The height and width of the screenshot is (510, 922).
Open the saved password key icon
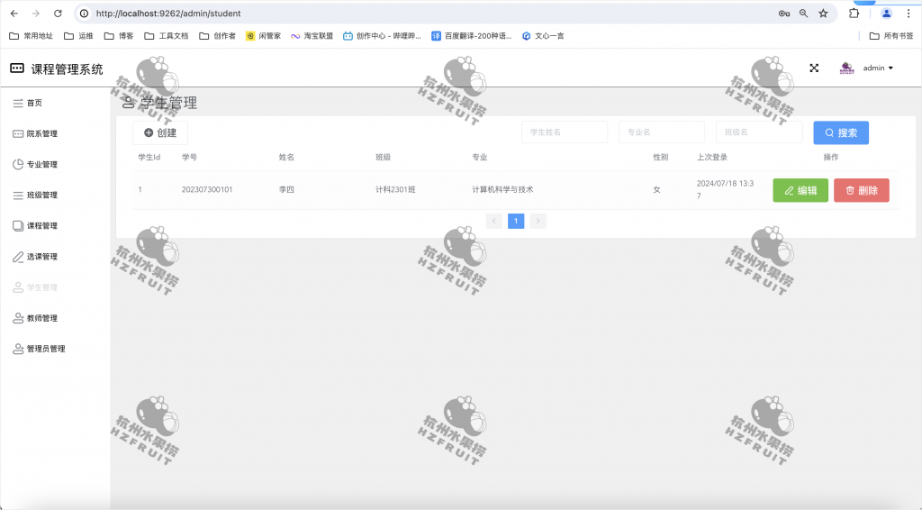click(784, 13)
